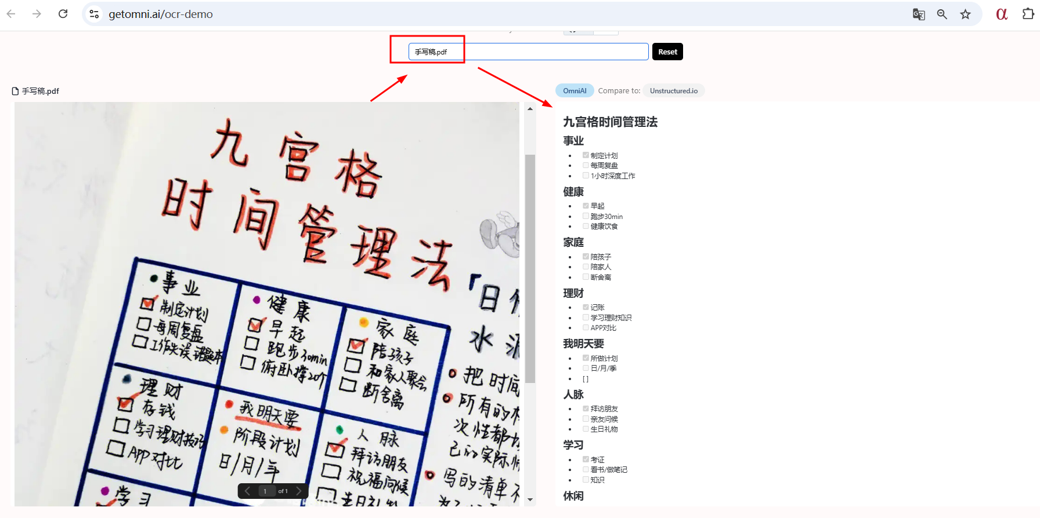The width and height of the screenshot is (1040, 518).
Task: Toggle the 看书/做笔记 checkbox
Action: (x=586, y=469)
